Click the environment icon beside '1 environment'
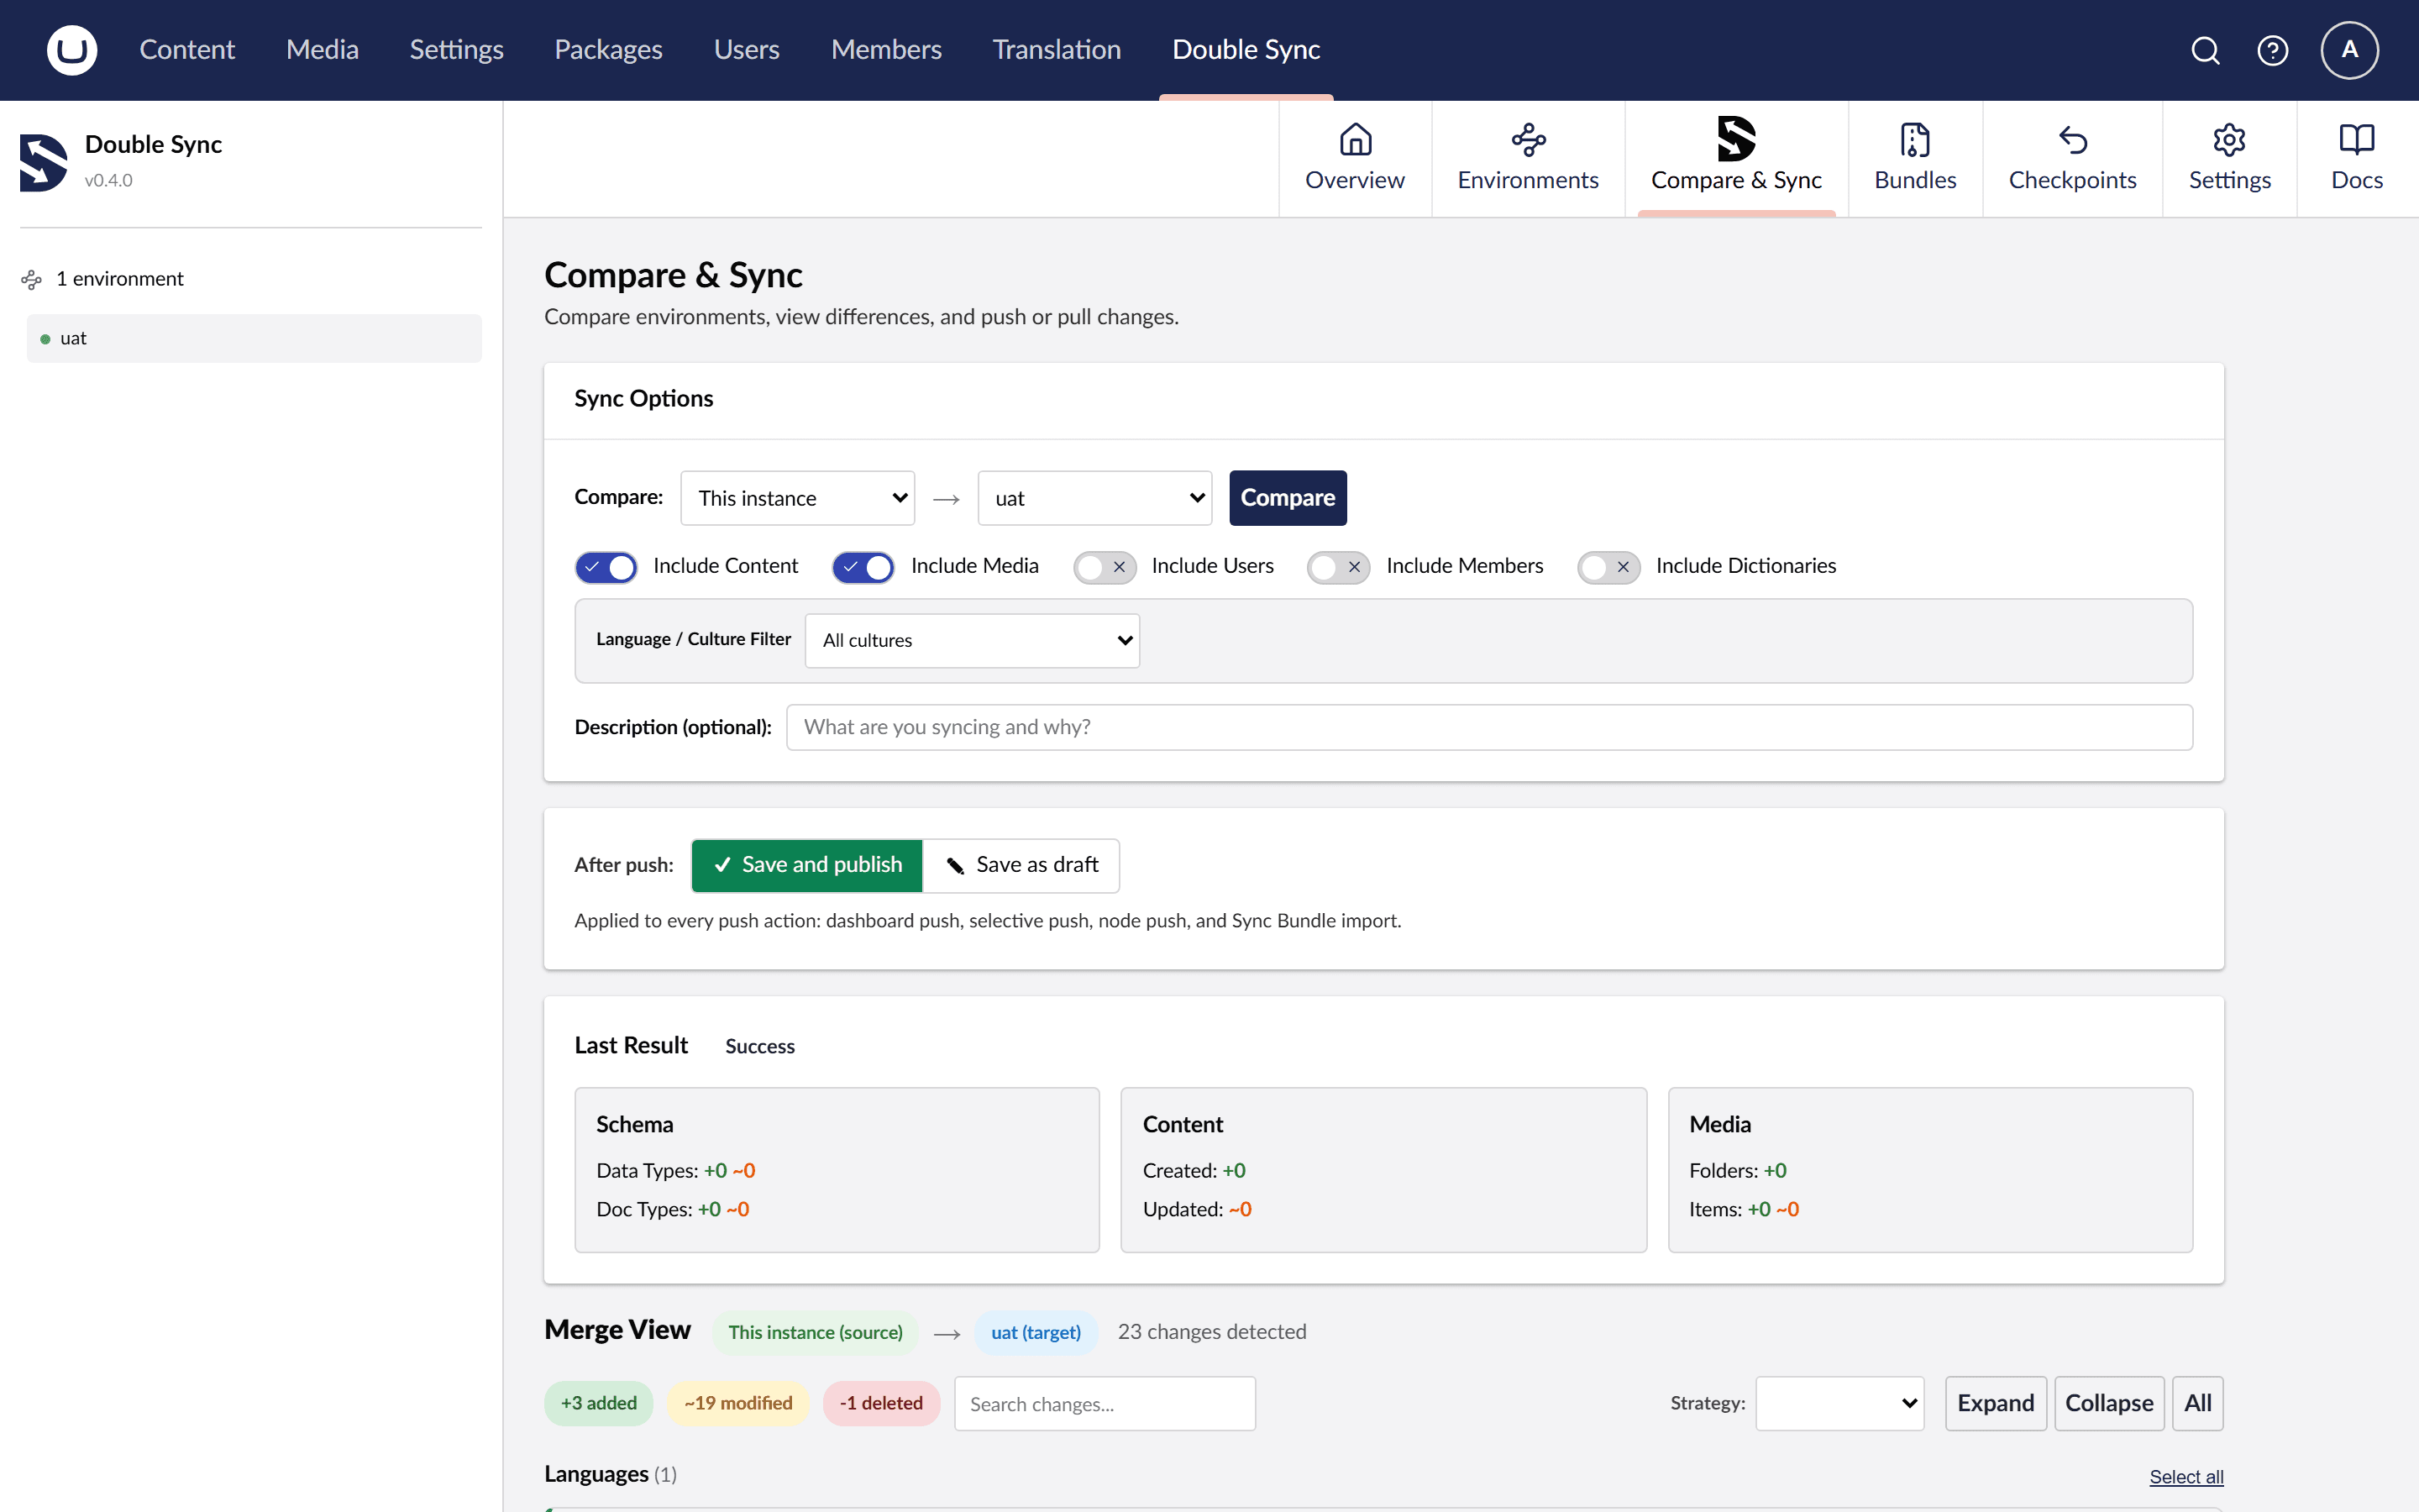 click(32, 279)
